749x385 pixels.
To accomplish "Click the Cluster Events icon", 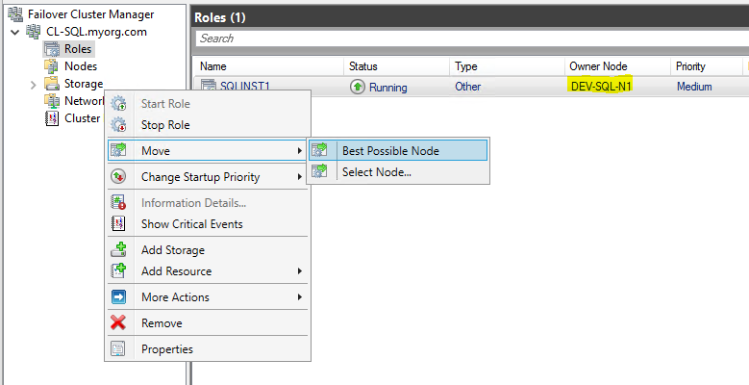I will click(x=52, y=118).
